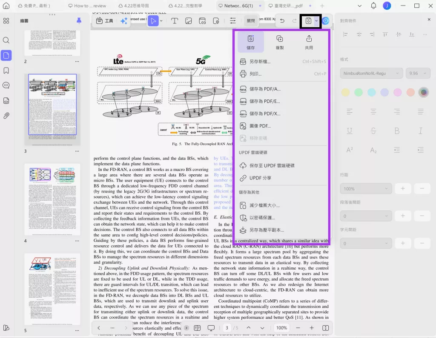Open the notifications bell
Image resolution: width=436 pixels, height=338 pixels.
click(x=373, y=6)
